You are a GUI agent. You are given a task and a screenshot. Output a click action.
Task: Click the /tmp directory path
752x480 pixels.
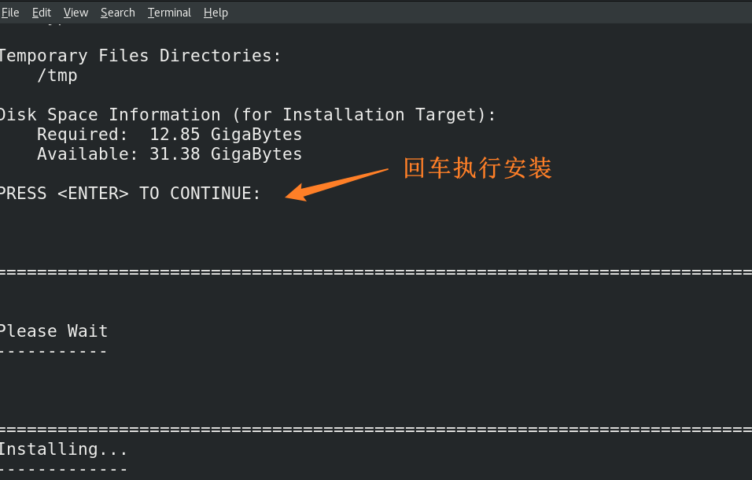[57, 76]
